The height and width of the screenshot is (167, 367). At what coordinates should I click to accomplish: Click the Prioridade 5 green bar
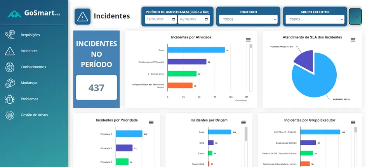tap(122, 162)
